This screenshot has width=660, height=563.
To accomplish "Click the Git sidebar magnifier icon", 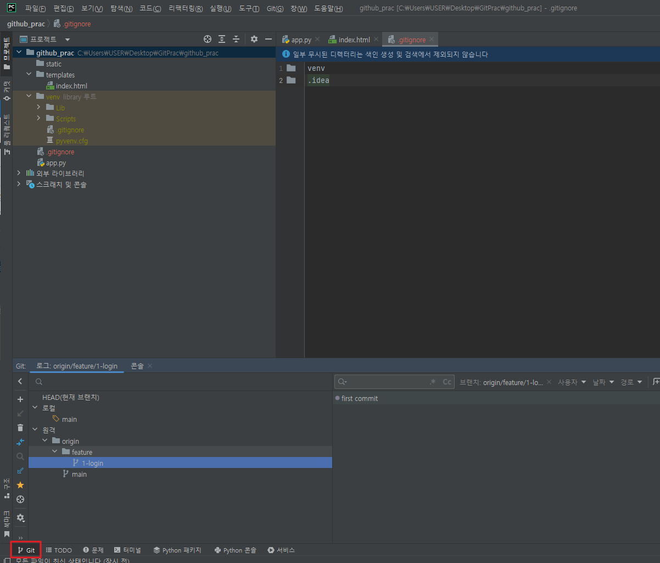I will tap(20, 456).
